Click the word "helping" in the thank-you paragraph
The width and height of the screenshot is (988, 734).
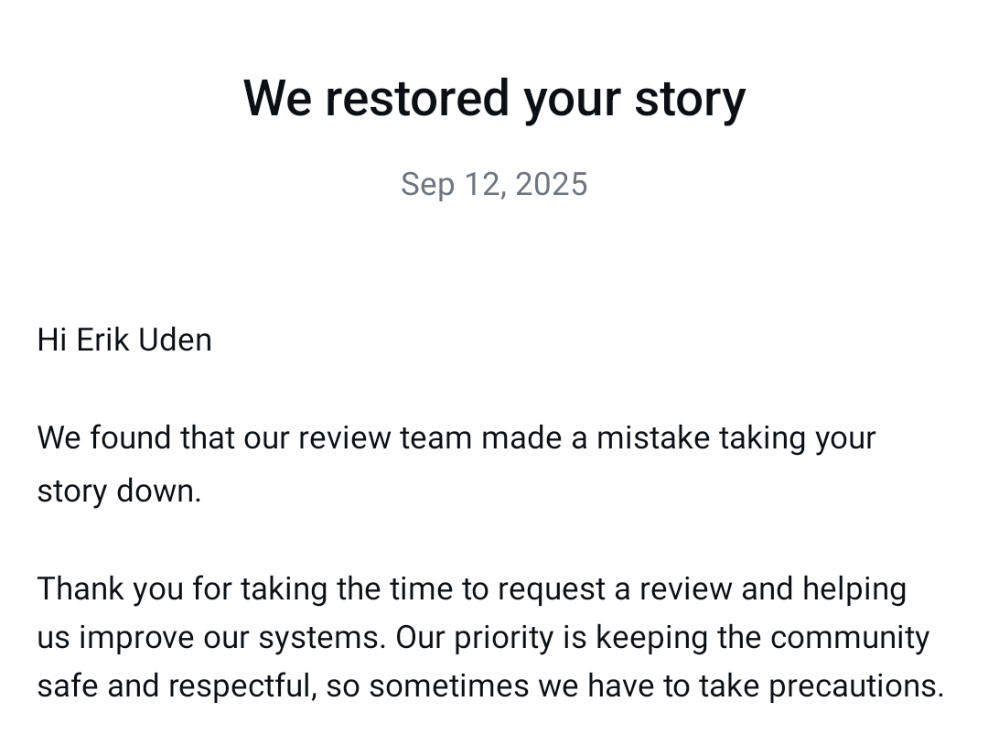point(854,589)
